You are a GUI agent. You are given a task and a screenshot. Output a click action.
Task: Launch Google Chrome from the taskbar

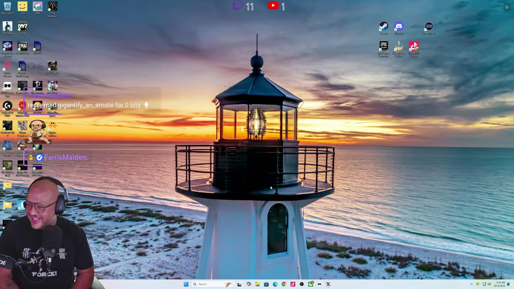pos(284,284)
